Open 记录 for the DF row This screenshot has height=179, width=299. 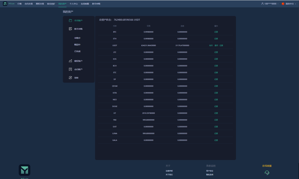coord(216,79)
